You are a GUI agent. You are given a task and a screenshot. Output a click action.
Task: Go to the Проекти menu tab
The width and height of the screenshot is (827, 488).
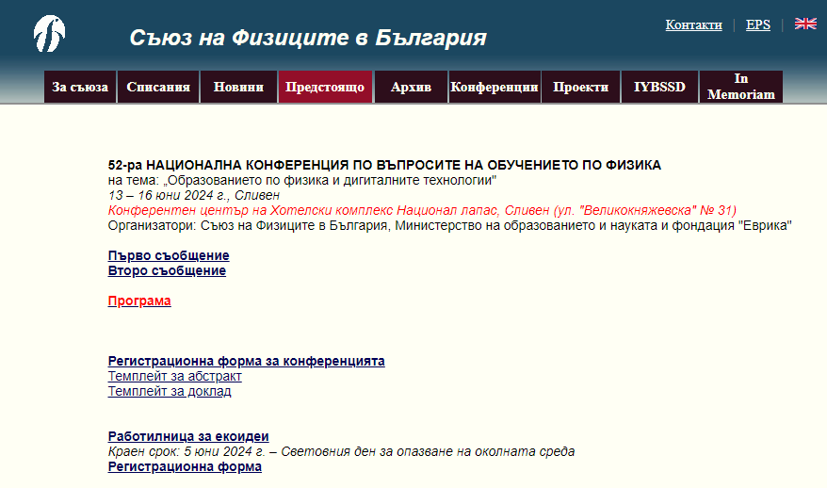point(581,87)
